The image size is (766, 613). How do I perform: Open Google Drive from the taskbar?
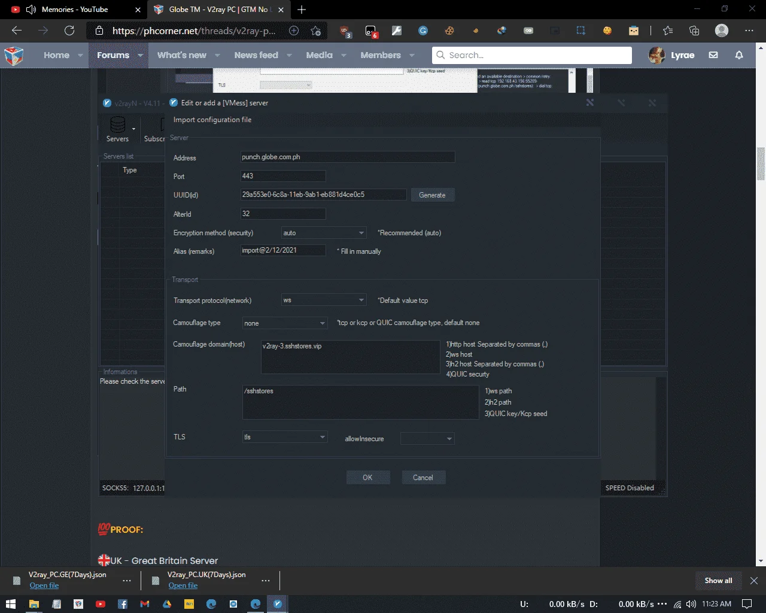167,604
